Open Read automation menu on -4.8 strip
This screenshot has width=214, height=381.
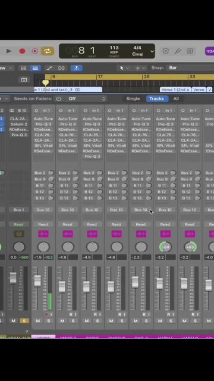pyautogui.click(x=117, y=224)
